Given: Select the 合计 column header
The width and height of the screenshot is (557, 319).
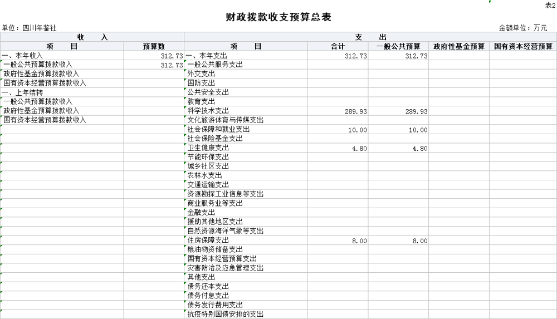Looking at the screenshot, I should point(338,47).
